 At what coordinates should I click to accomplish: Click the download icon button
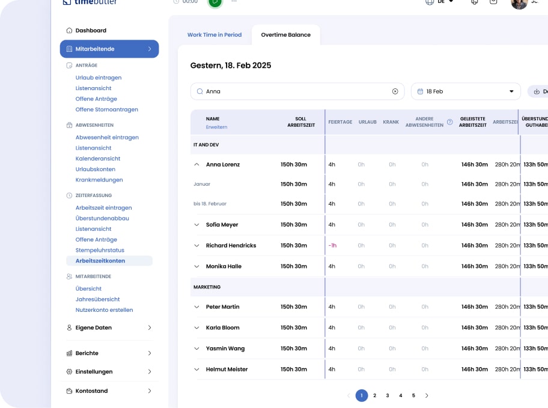pos(537,91)
